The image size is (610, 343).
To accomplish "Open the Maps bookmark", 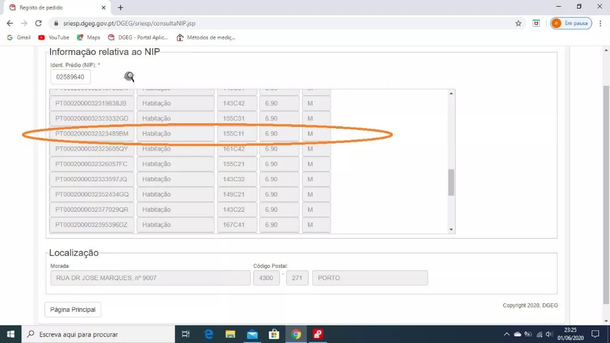I will (x=88, y=37).
